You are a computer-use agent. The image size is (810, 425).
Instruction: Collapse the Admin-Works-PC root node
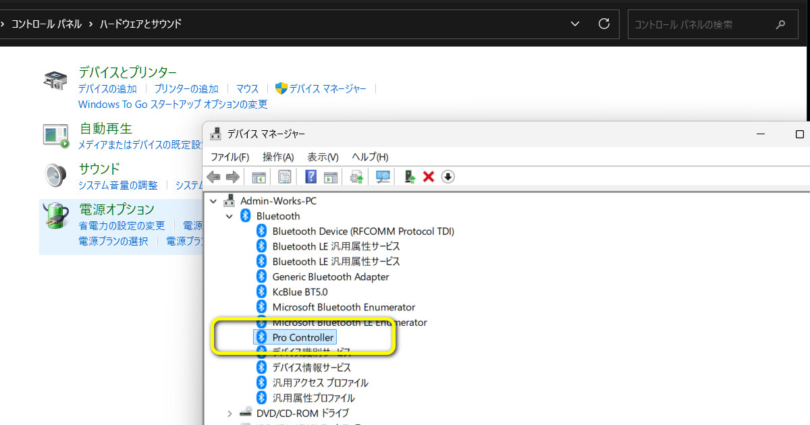tap(214, 201)
